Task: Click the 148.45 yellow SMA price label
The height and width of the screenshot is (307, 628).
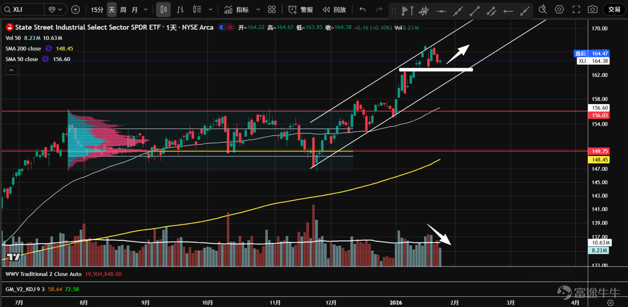Action: tap(599, 160)
